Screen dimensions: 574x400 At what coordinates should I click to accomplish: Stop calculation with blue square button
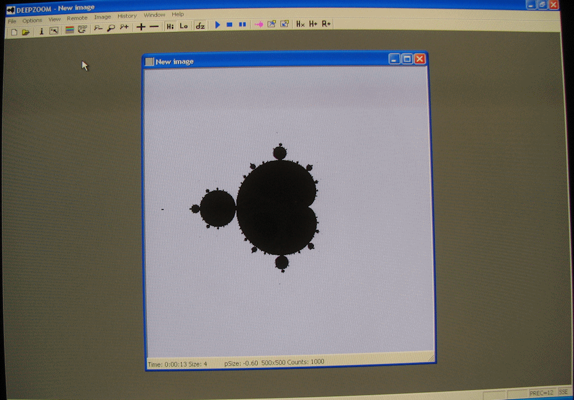tap(229, 25)
